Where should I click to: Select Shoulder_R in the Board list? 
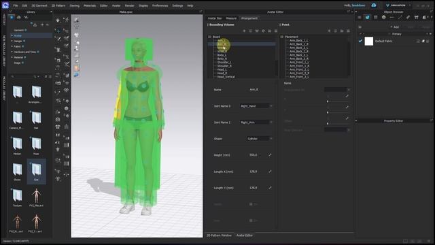pyautogui.click(x=224, y=66)
